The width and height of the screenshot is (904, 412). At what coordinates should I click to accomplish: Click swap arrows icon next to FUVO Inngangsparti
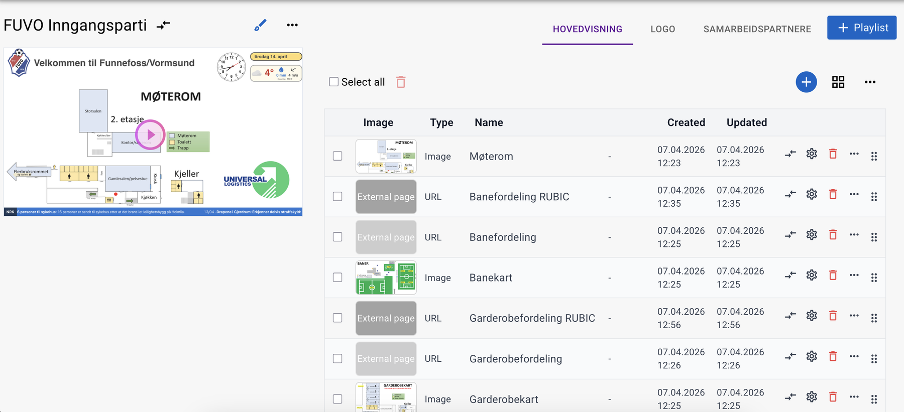click(163, 25)
